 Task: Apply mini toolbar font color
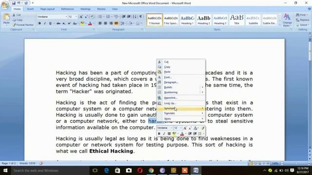click(x=182, y=134)
